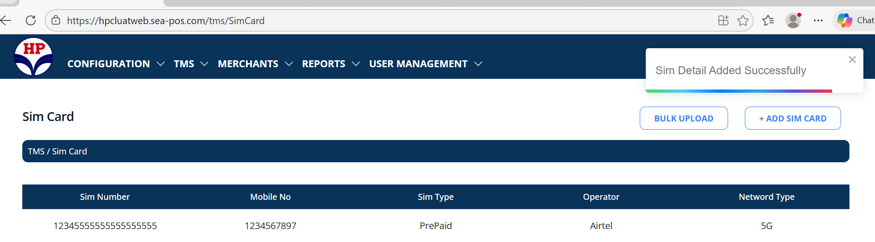Add this page to favorites

click(x=743, y=20)
